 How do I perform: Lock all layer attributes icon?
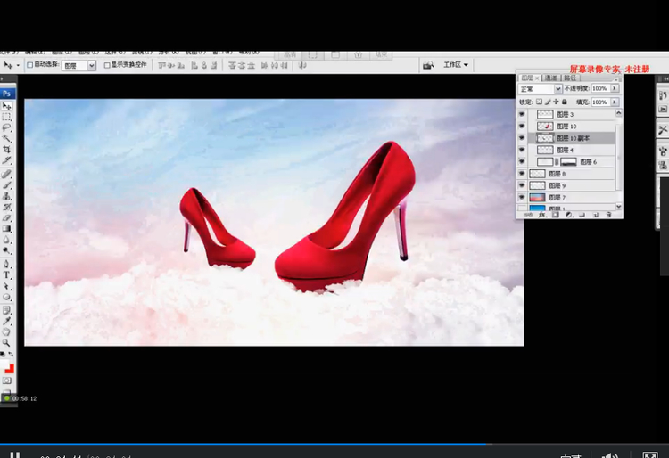tap(565, 102)
